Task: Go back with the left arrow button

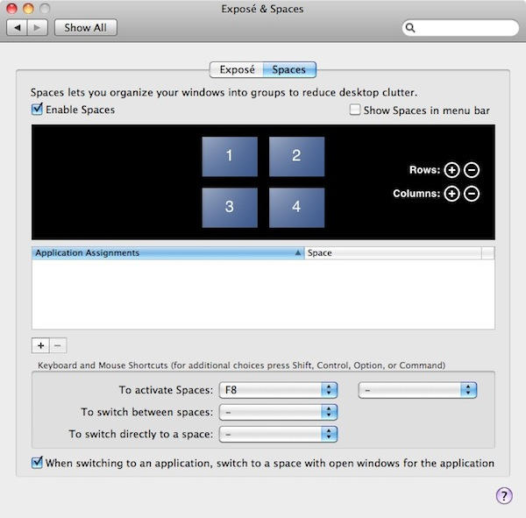Action: (18, 27)
